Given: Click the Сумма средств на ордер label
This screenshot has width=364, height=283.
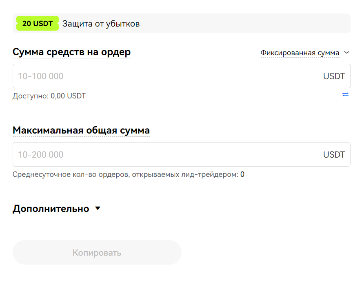Looking at the screenshot, I should coord(71,52).
